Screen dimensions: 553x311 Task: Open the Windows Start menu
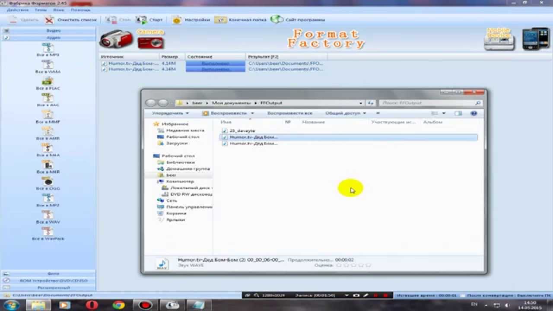12,305
